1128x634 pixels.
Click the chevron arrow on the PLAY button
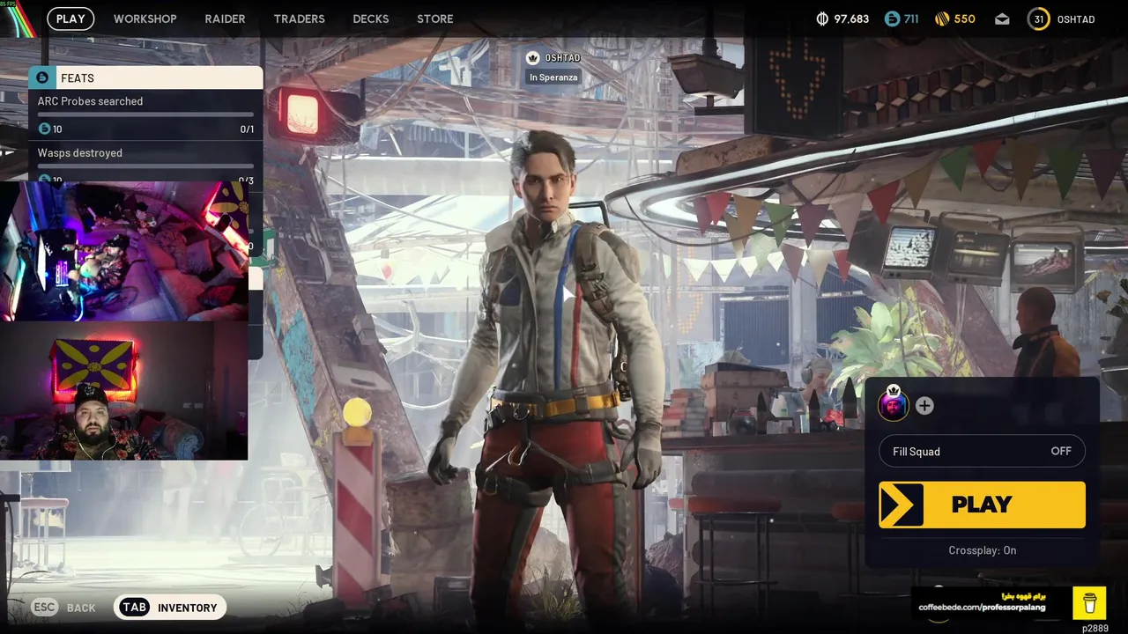(901, 505)
